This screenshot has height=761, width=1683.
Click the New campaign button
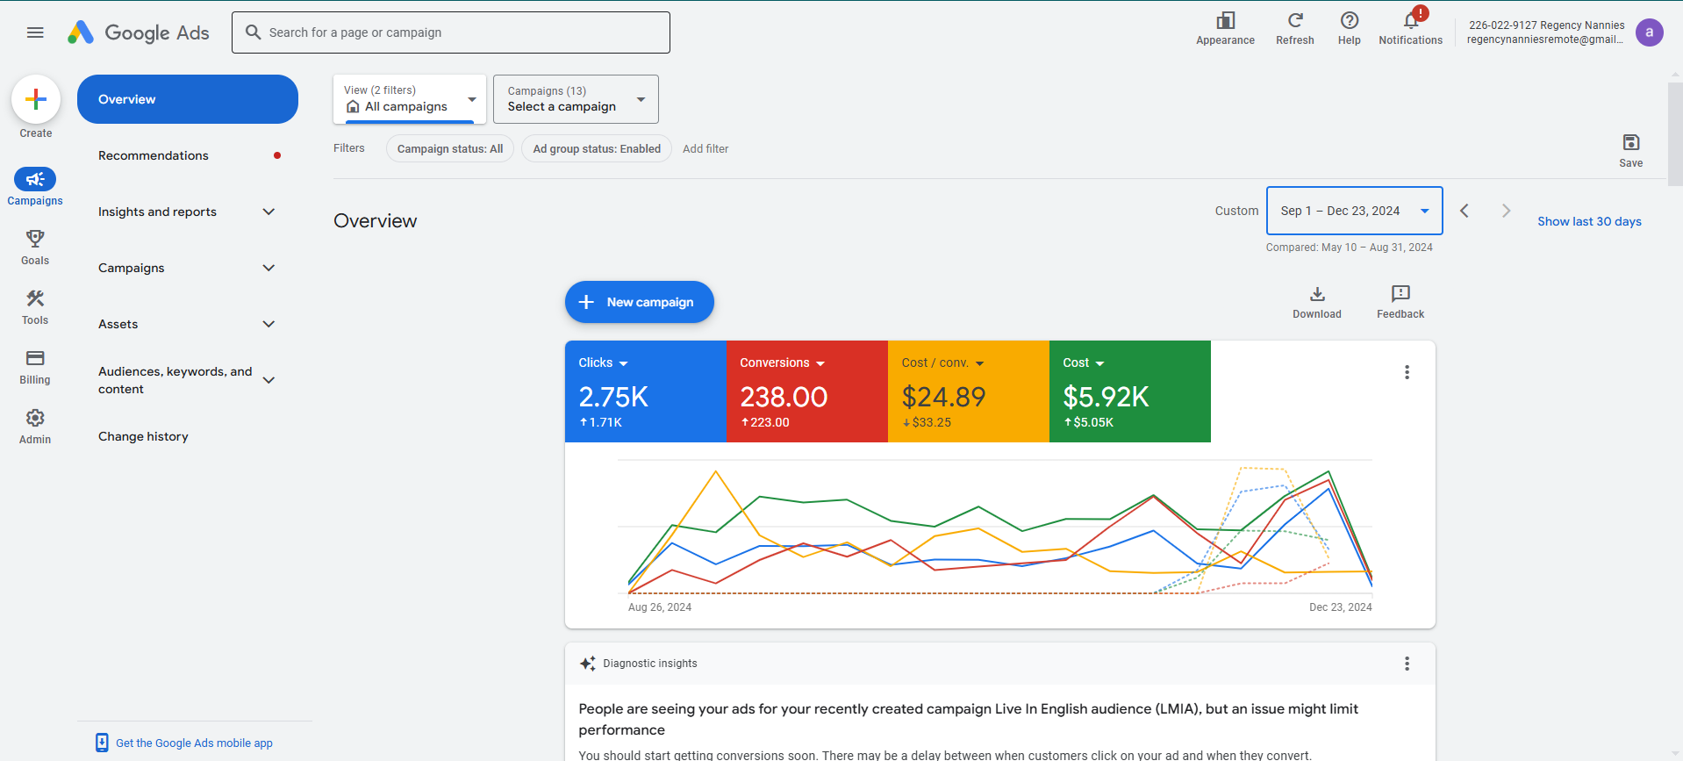[x=639, y=302]
